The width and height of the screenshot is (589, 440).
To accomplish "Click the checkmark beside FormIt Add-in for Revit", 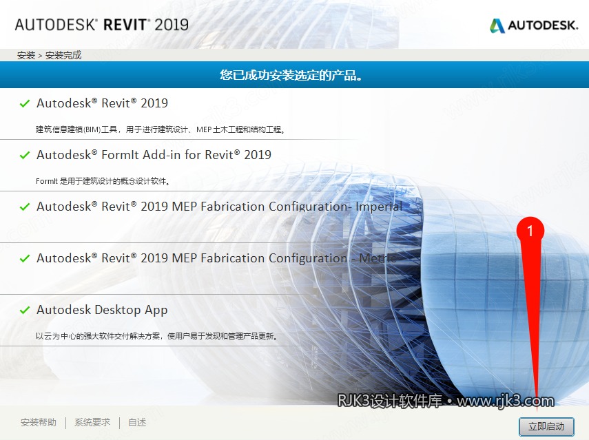I will tap(25, 155).
